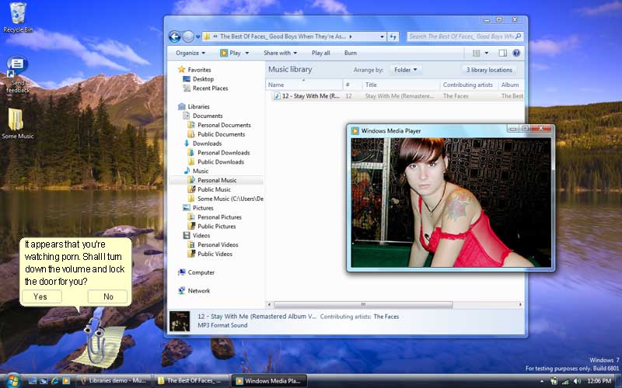Click the search box in Explorer

[461, 36]
